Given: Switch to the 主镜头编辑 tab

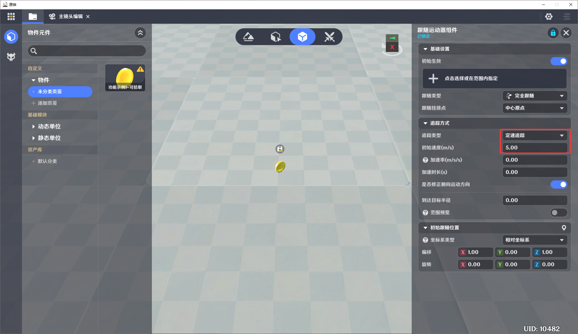Looking at the screenshot, I should [70, 17].
